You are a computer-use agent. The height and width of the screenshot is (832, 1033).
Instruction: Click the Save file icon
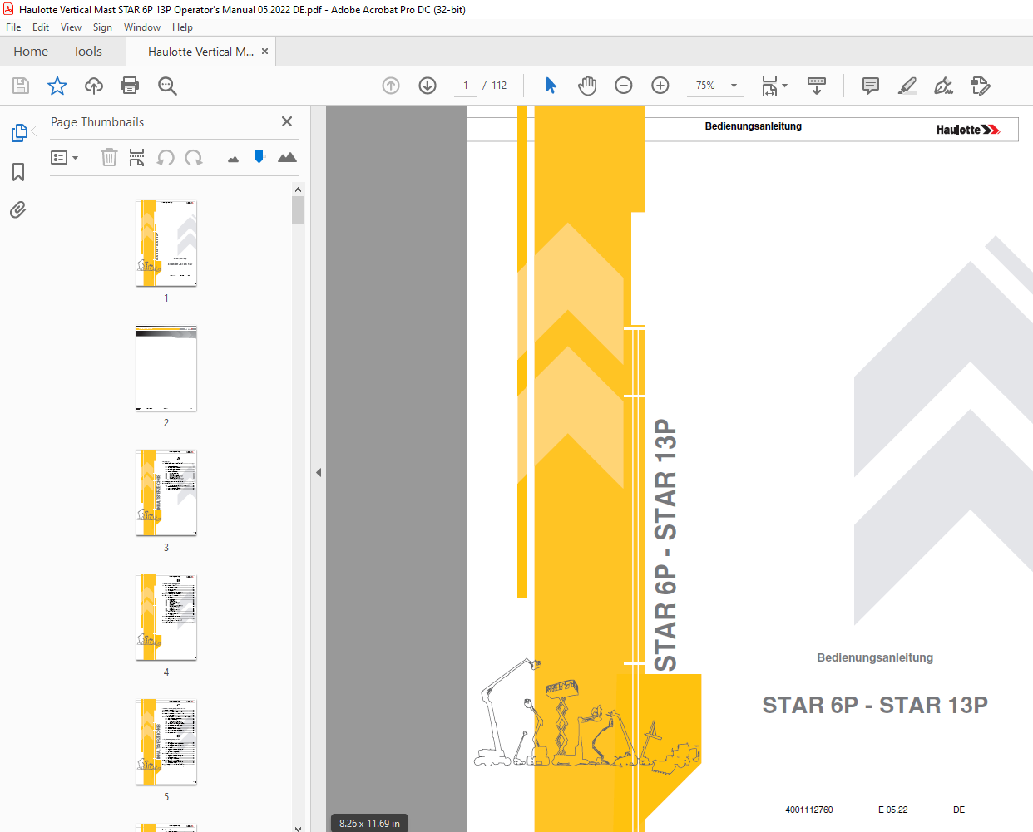click(21, 86)
